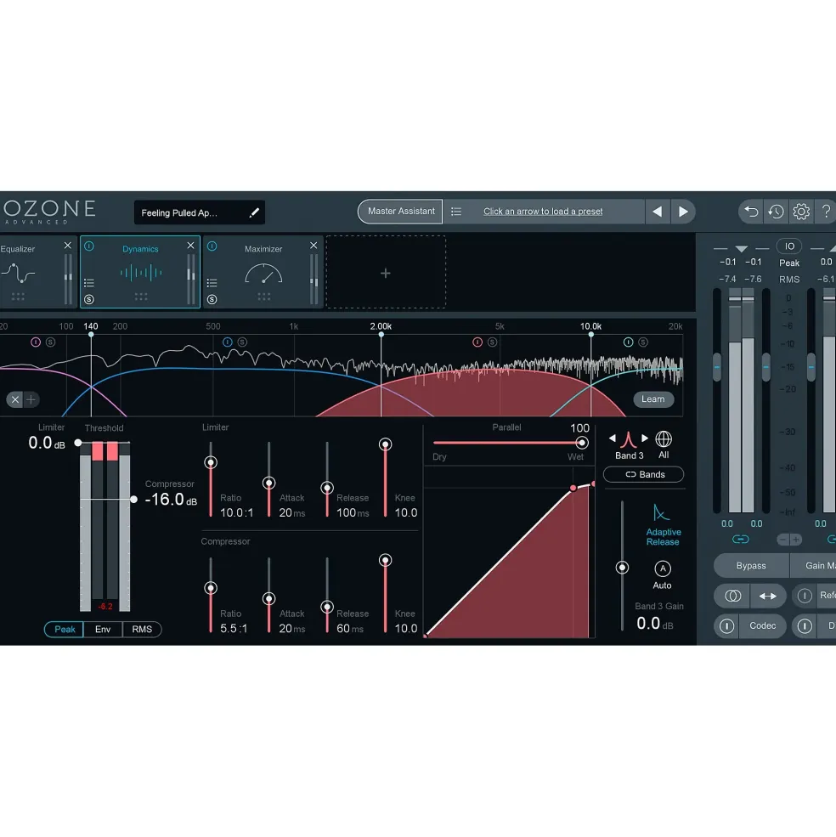
Task: Solo Band 1 in crossover
Action: point(50,342)
